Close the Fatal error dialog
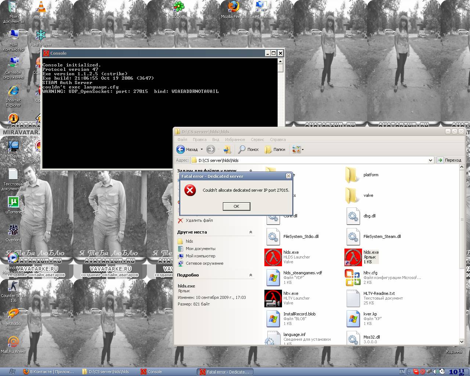The width and height of the screenshot is (470, 376). click(289, 176)
